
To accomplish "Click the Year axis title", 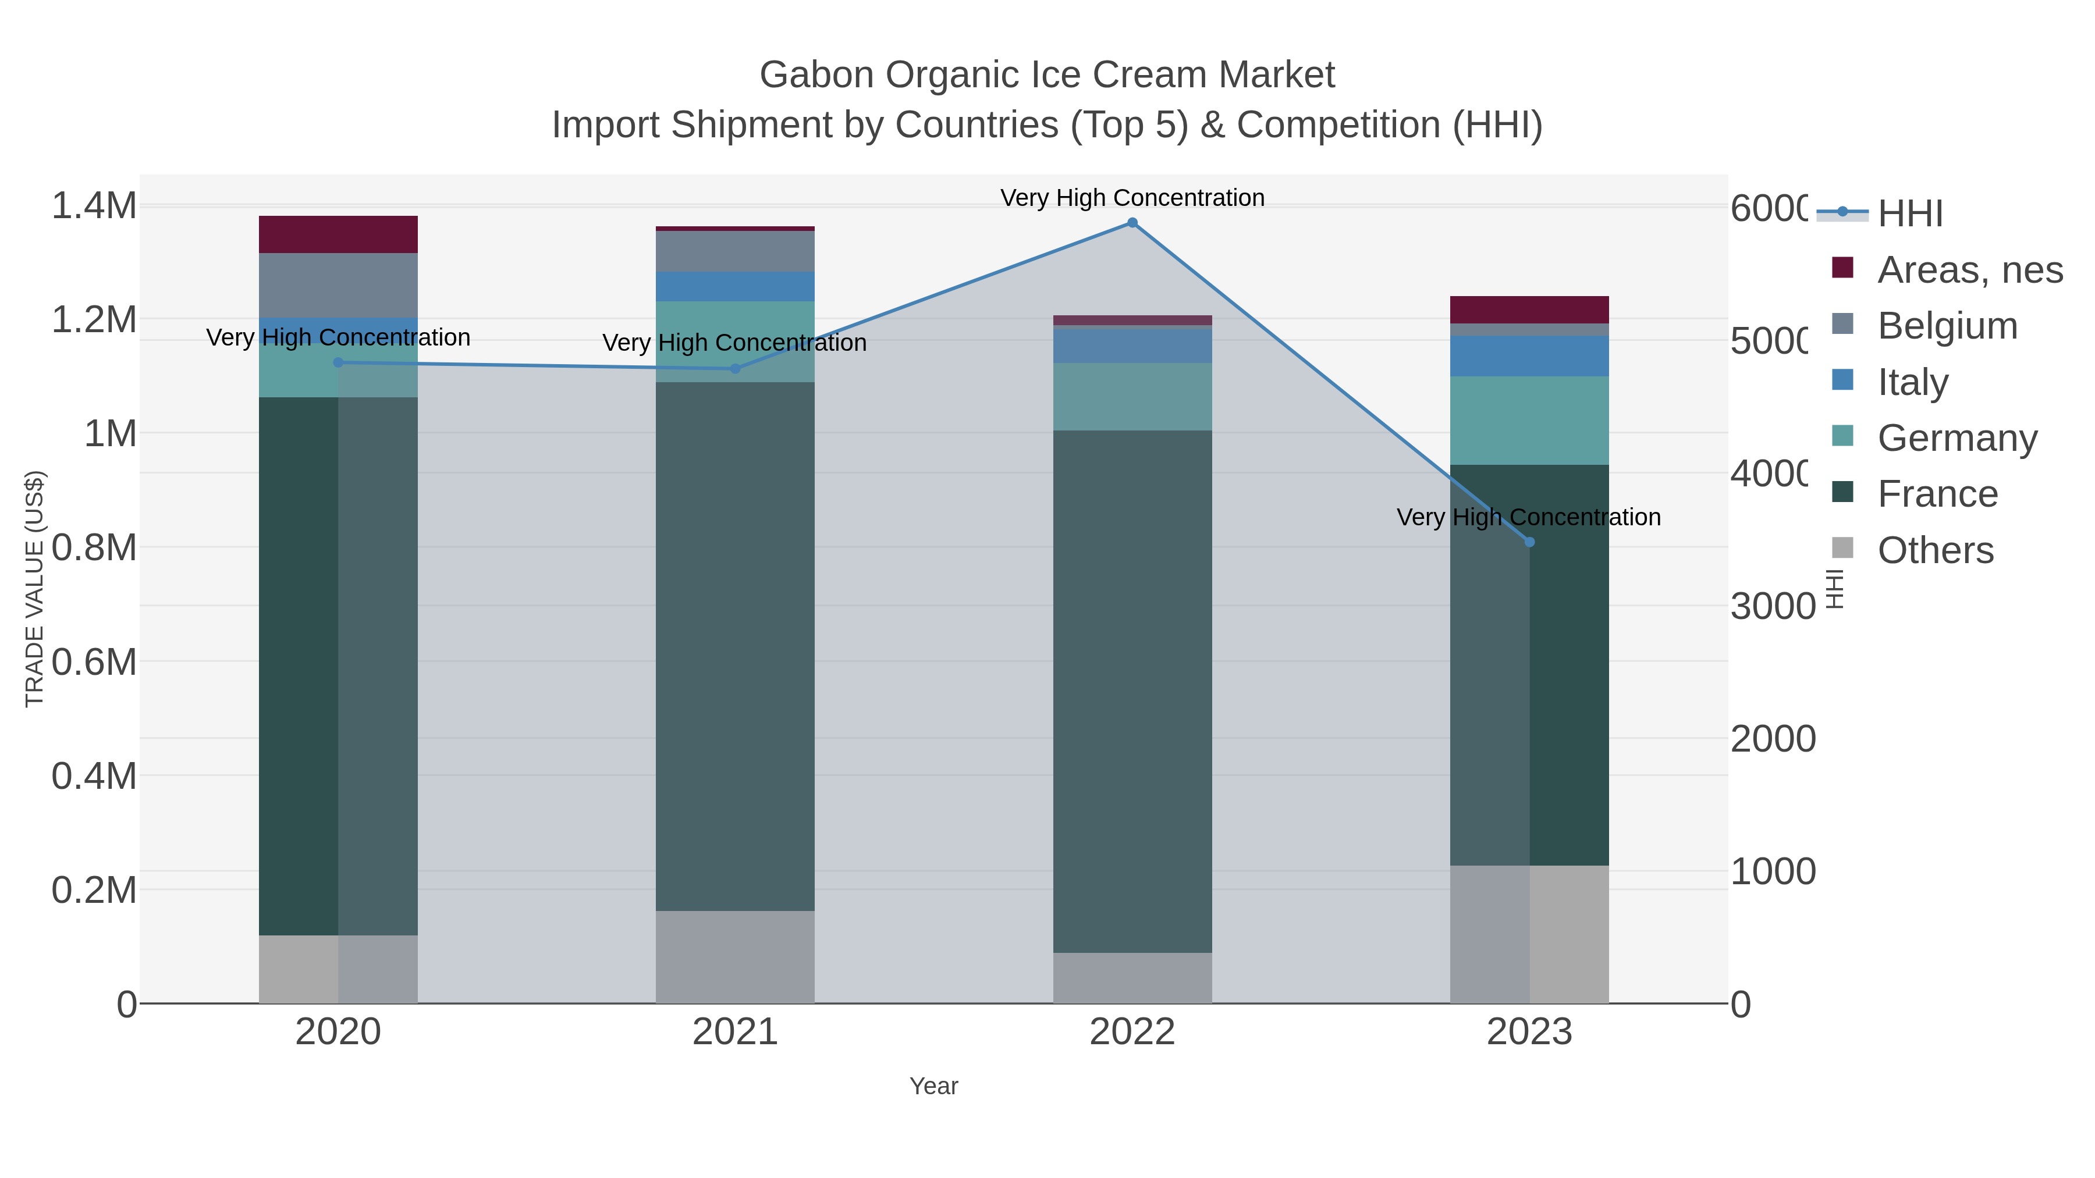I will click(933, 1086).
